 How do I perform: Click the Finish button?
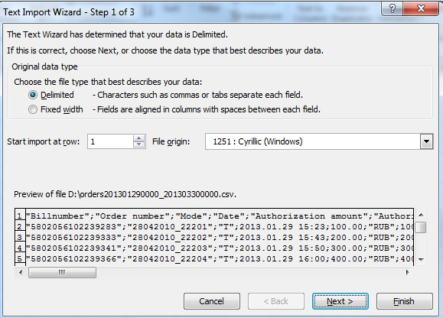click(404, 301)
